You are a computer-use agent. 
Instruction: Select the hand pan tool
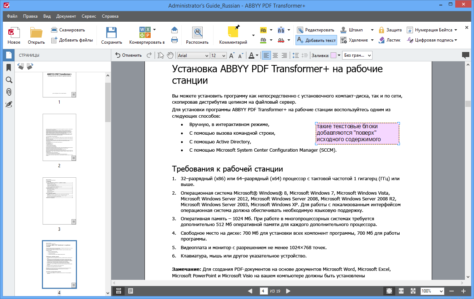170,55
